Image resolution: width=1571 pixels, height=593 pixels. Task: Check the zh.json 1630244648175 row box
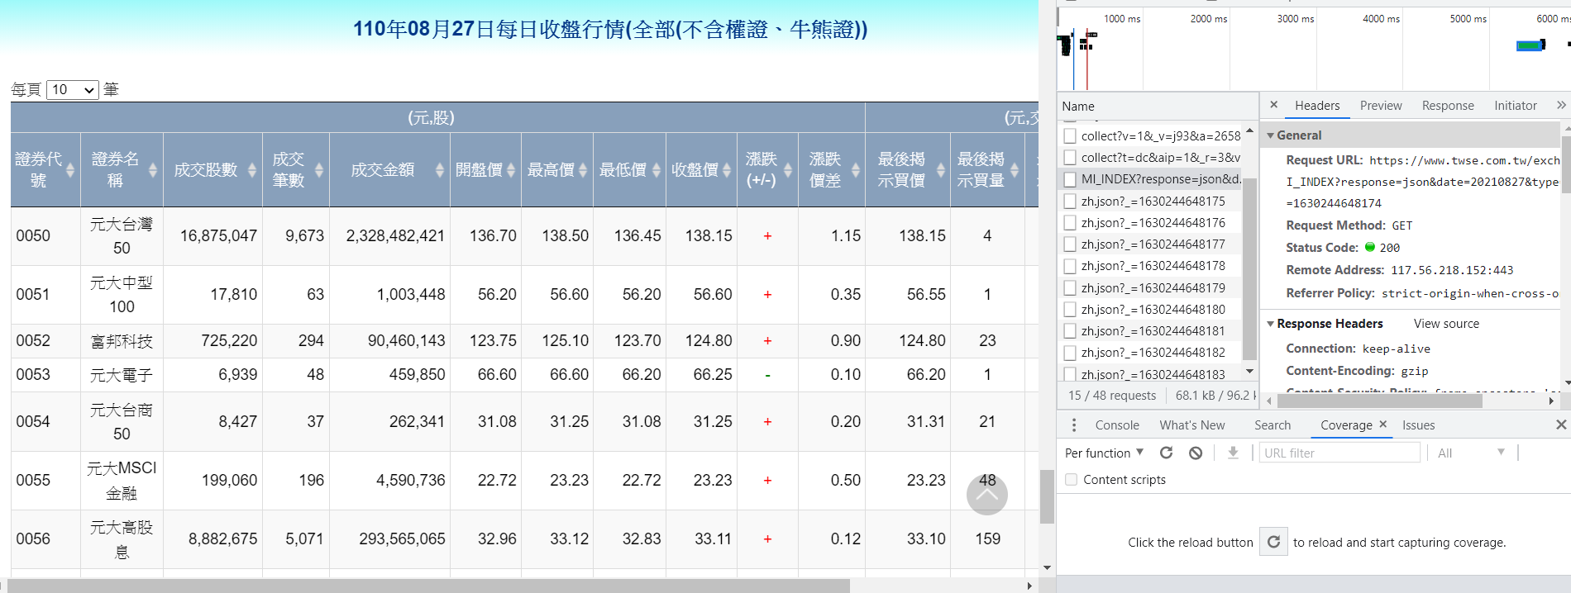click(x=1070, y=202)
